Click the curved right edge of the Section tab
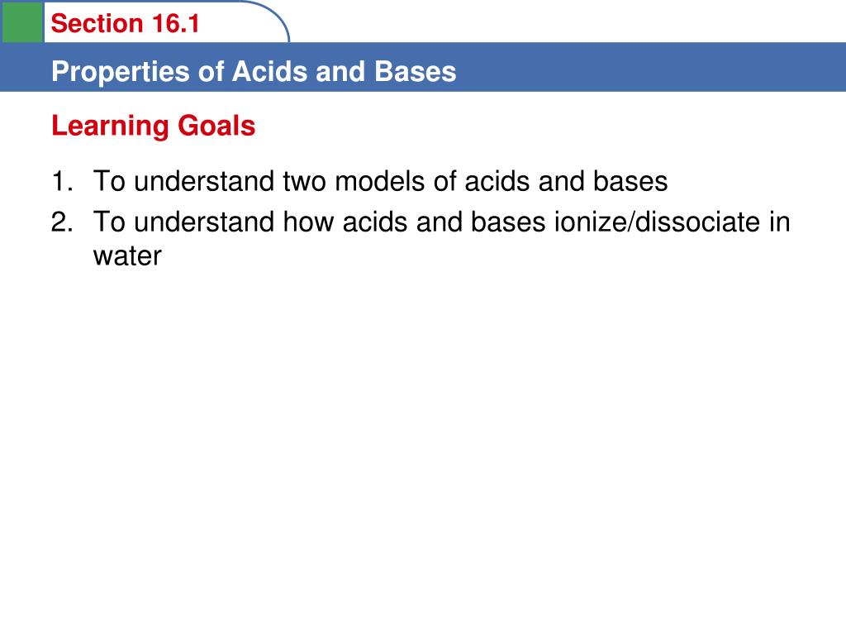 click(x=273, y=19)
